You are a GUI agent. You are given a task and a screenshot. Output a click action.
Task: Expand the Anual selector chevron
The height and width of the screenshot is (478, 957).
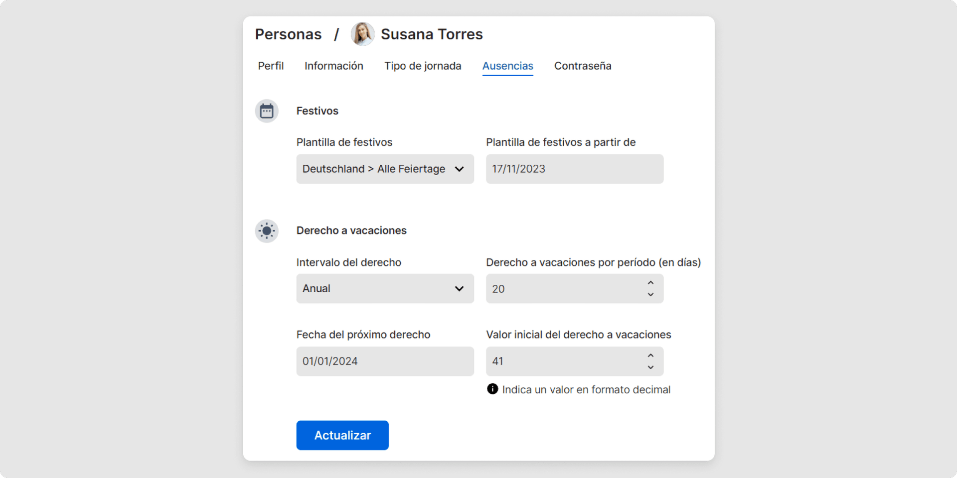coord(458,288)
